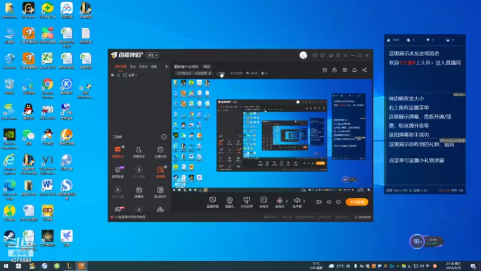The width and height of the screenshot is (481, 271).
Task: Select the 全屏 1 source row
Action: (139, 75)
